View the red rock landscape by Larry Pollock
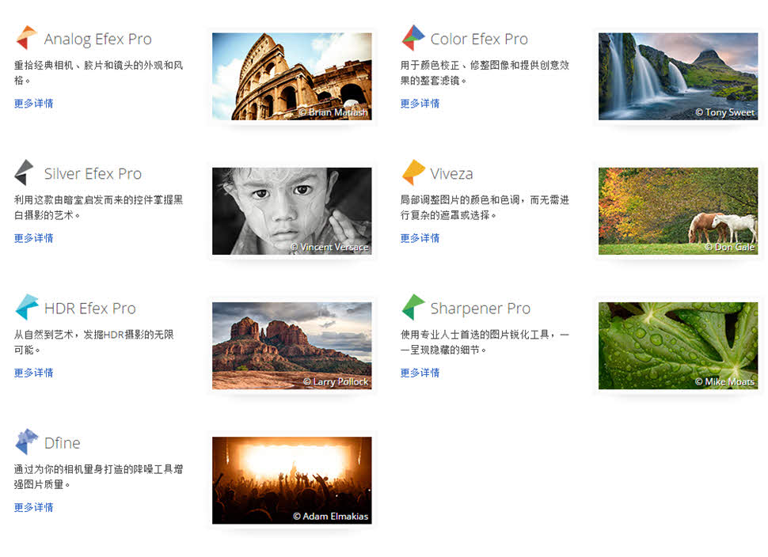 [x=292, y=346]
